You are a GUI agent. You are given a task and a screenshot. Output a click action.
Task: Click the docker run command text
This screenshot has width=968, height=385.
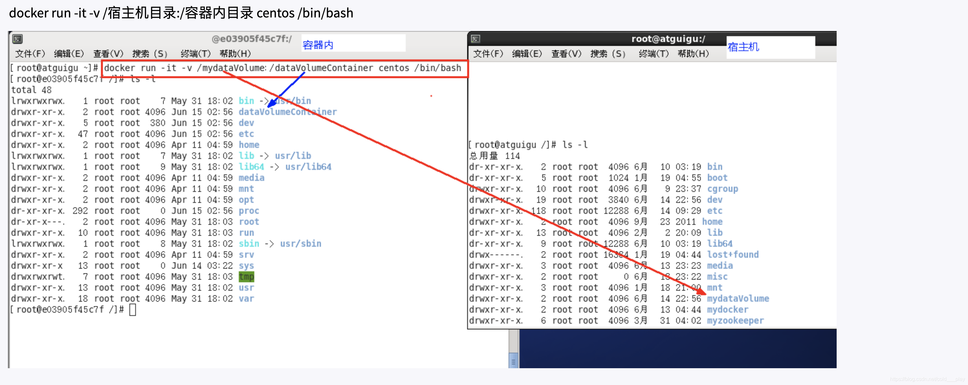point(282,68)
